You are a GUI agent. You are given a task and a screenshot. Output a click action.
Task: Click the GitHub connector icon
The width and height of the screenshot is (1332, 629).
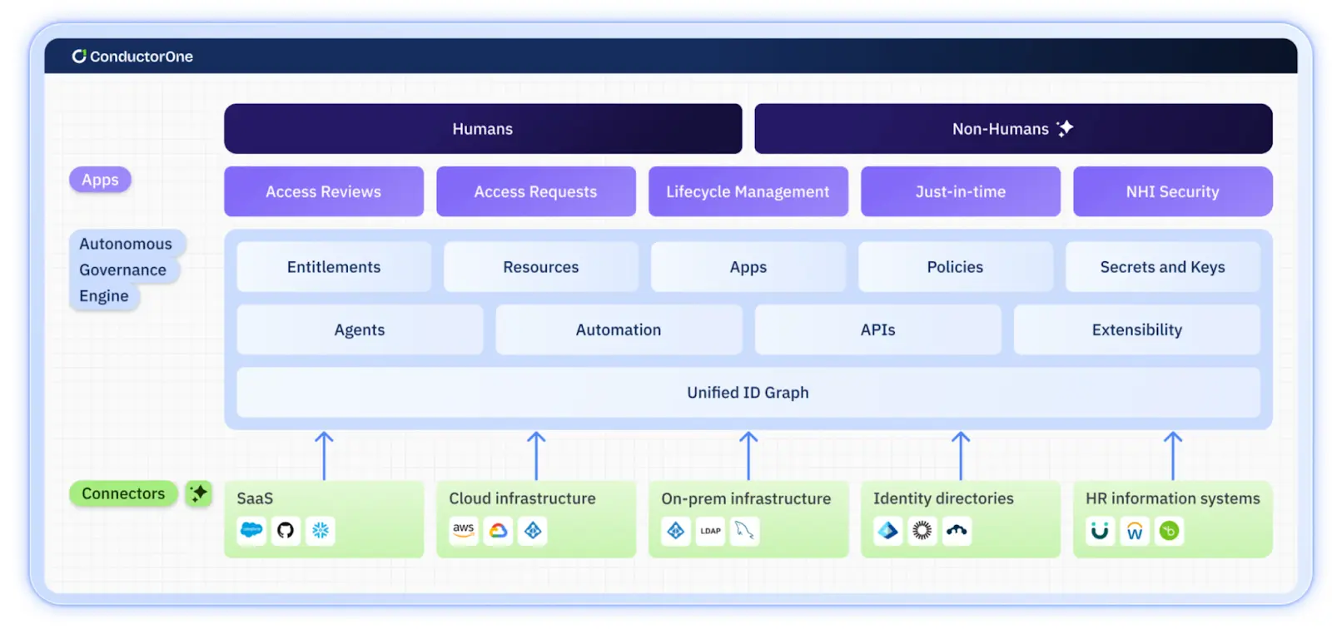286,530
